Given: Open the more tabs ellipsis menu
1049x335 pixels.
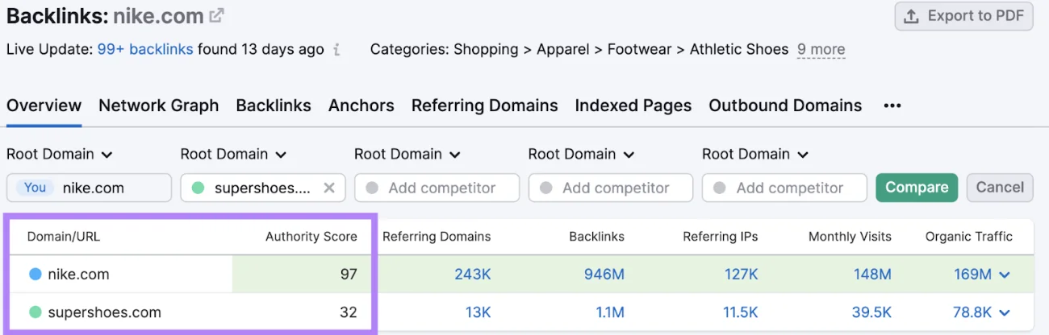Looking at the screenshot, I should point(892,105).
